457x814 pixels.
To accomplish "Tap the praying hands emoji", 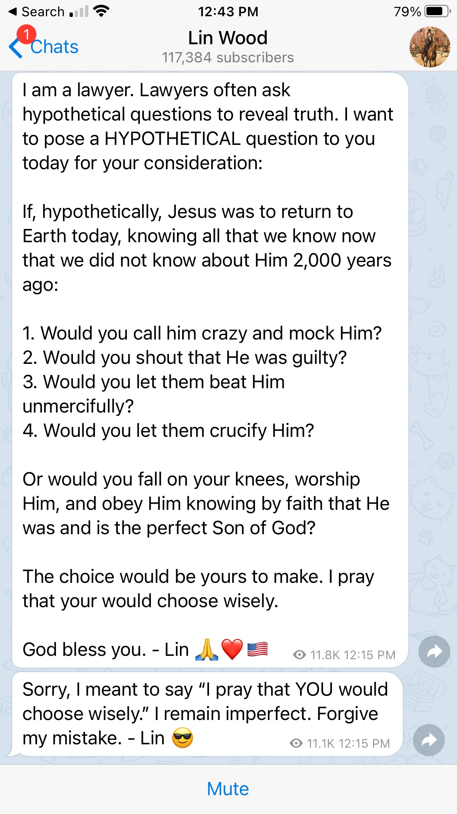I will (x=207, y=650).
